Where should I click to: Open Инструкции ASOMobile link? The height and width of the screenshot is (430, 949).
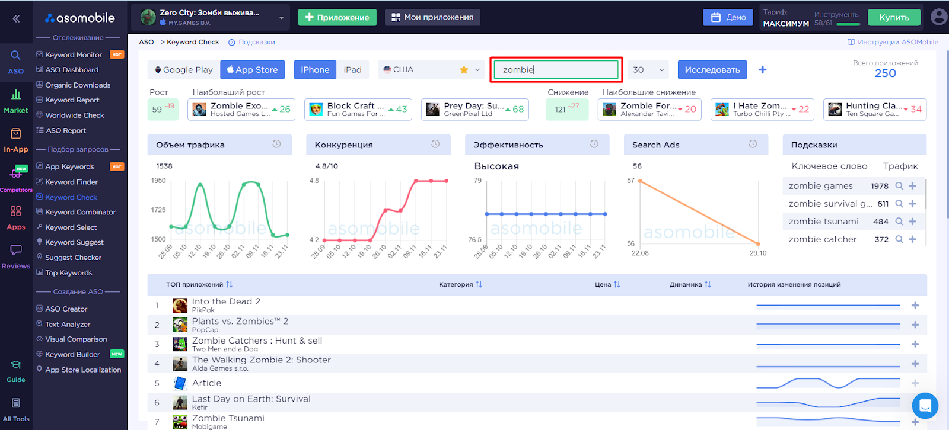tap(893, 42)
